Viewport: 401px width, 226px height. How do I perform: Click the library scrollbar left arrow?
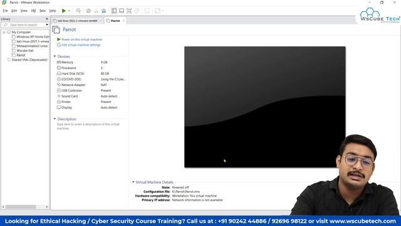(x=3, y=207)
